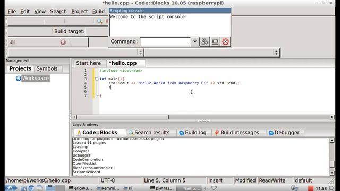Viewport: 340px width, 191px height.
Task: Click the Workspace globe icon
Action: click(19, 79)
